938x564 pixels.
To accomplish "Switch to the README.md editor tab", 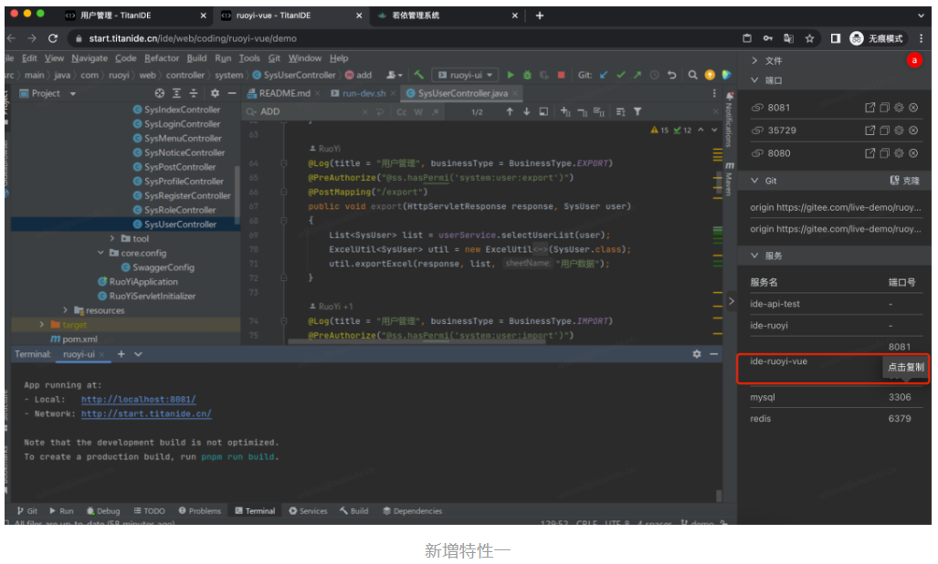I will point(283,93).
